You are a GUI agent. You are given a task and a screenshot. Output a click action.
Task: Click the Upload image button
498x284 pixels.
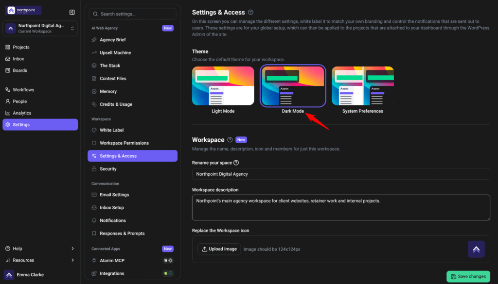click(x=219, y=249)
